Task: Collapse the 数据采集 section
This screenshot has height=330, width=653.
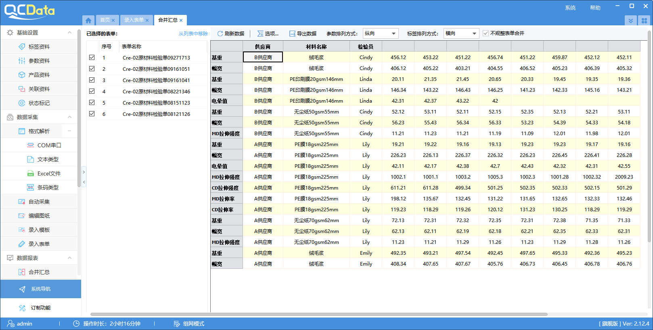Action: [69, 117]
